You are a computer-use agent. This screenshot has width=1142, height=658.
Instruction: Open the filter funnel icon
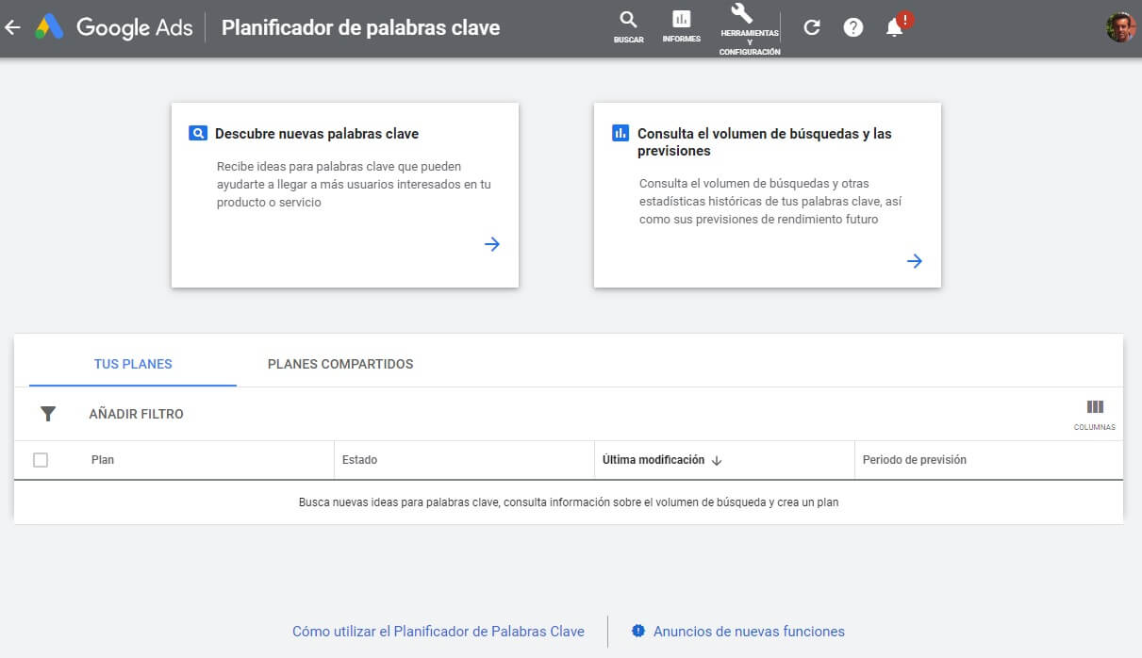point(46,413)
